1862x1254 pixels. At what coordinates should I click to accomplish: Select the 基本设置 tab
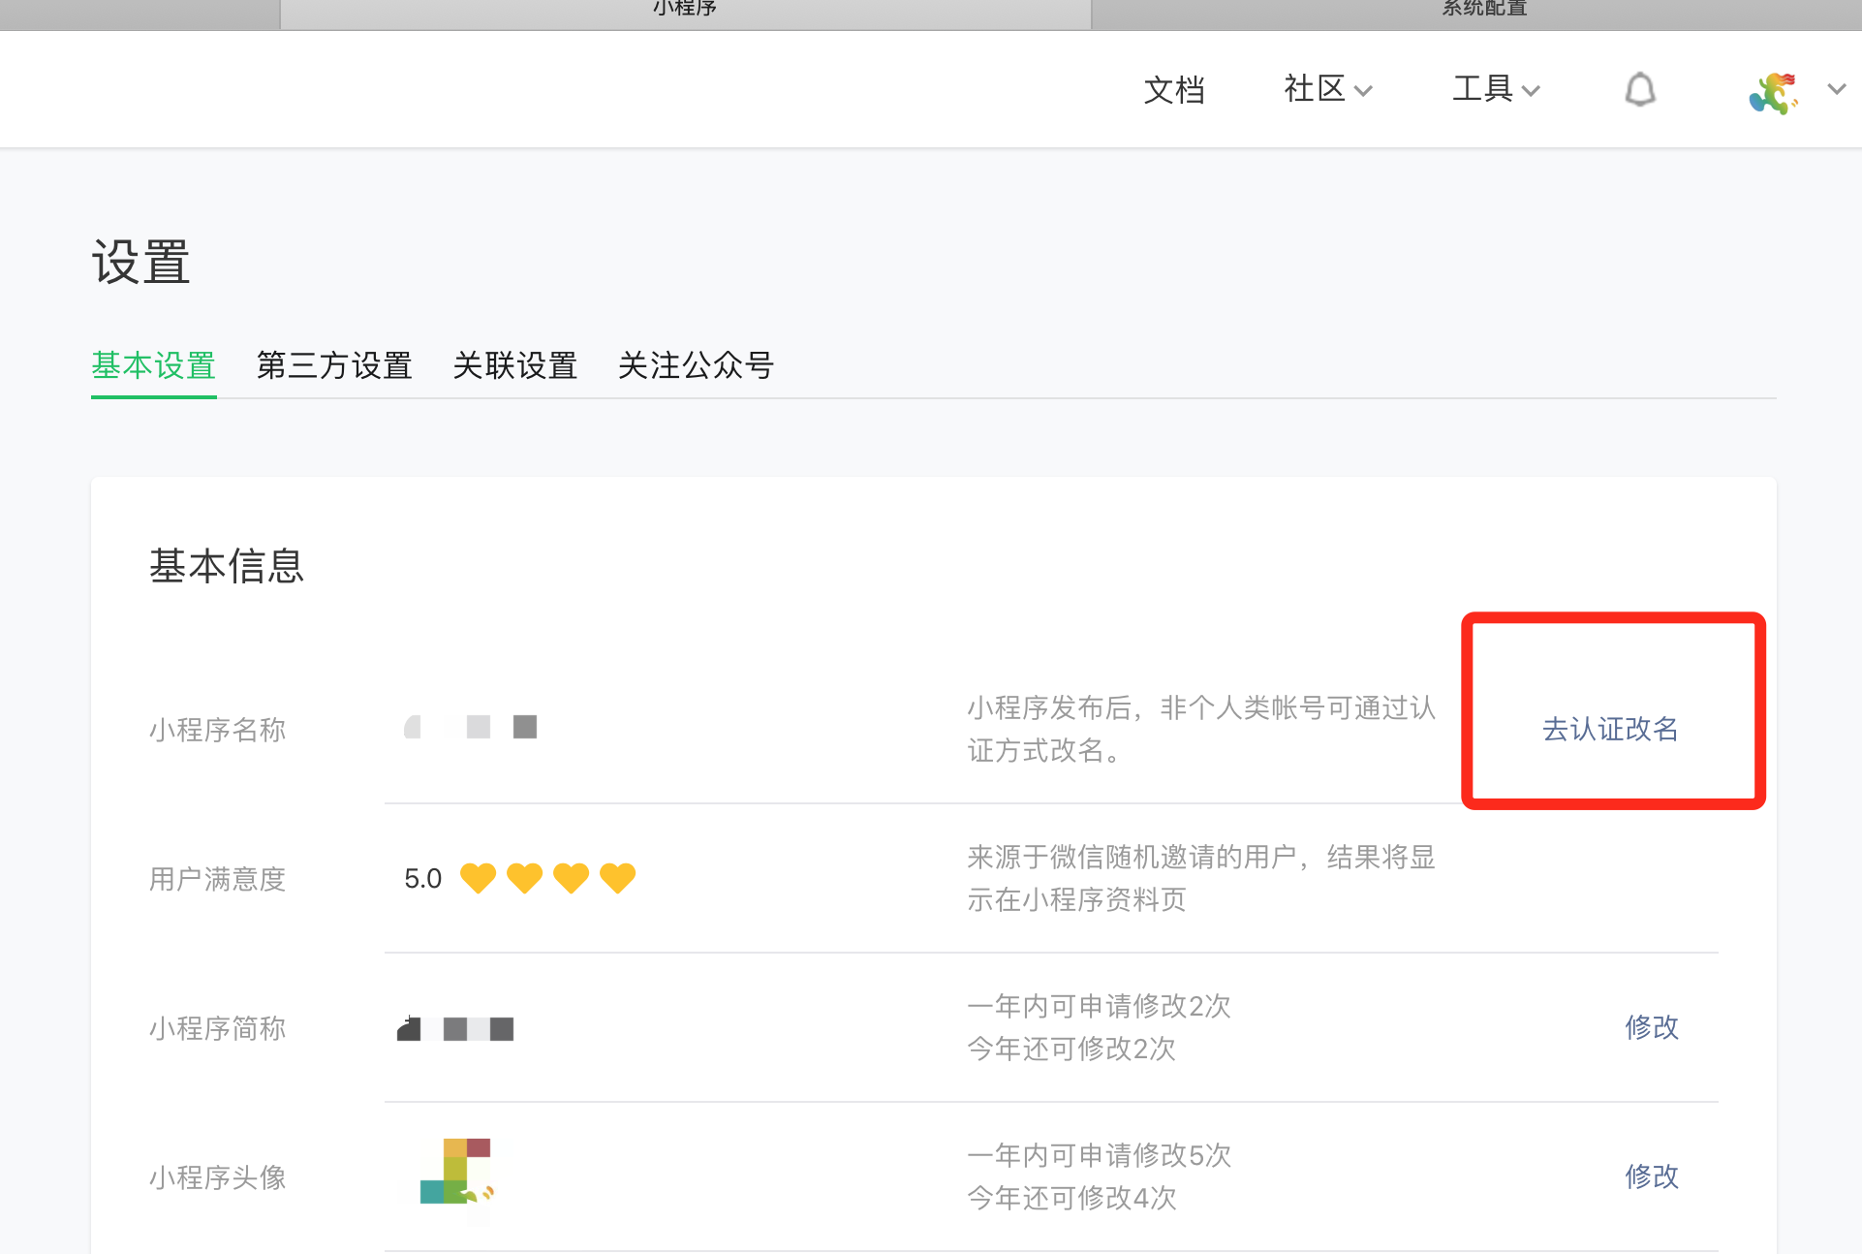point(153,365)
